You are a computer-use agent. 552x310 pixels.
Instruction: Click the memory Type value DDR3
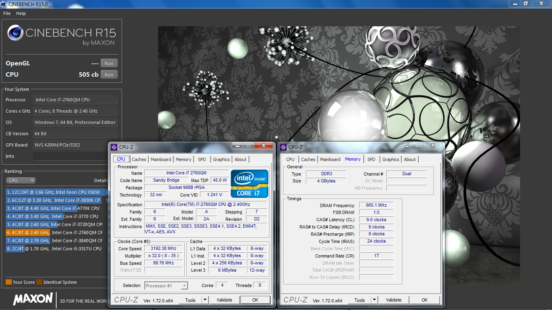[x=325, y=174]
